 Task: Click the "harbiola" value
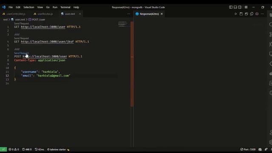coord(50,72)
